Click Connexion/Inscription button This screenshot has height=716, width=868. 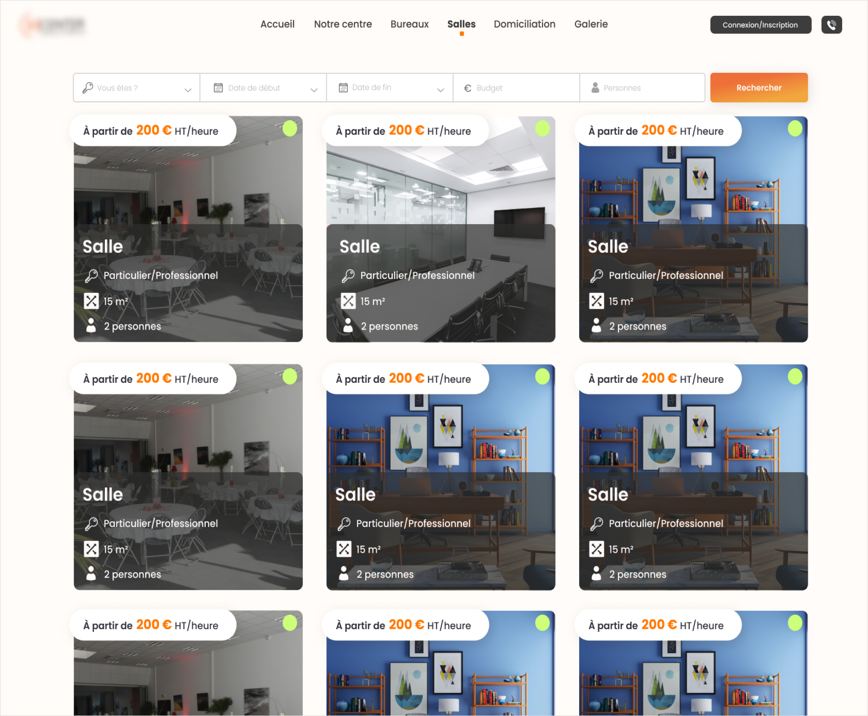tap(760, 25)
